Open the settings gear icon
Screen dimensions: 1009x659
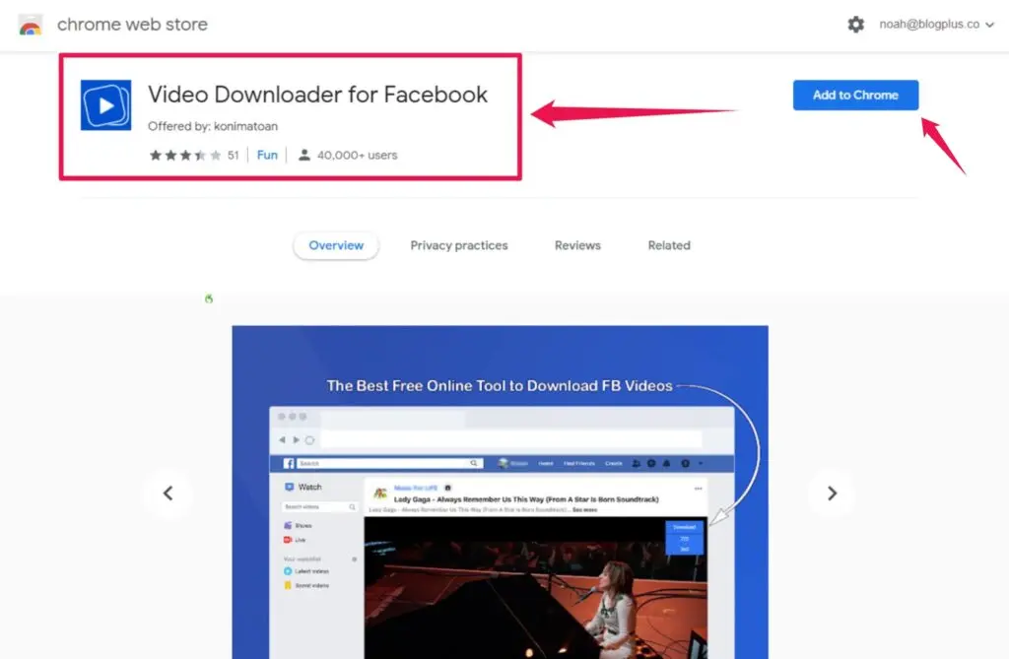855,25
